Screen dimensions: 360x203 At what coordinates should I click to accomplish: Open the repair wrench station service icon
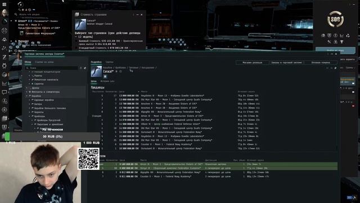tap(329, 42)
